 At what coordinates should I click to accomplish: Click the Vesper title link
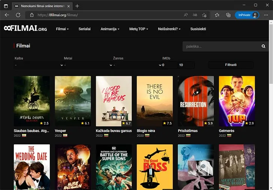pyautogui.click(x=60, y=131)
